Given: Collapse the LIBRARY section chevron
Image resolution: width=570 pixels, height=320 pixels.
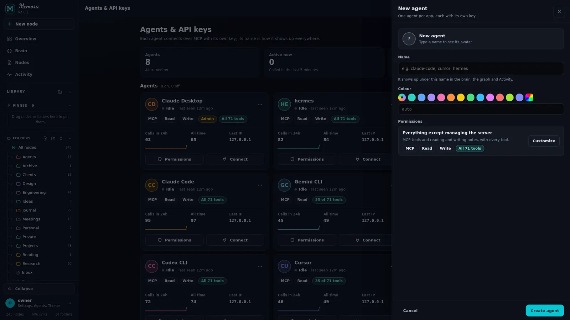Looking at the screenshot, I should 70,92.
